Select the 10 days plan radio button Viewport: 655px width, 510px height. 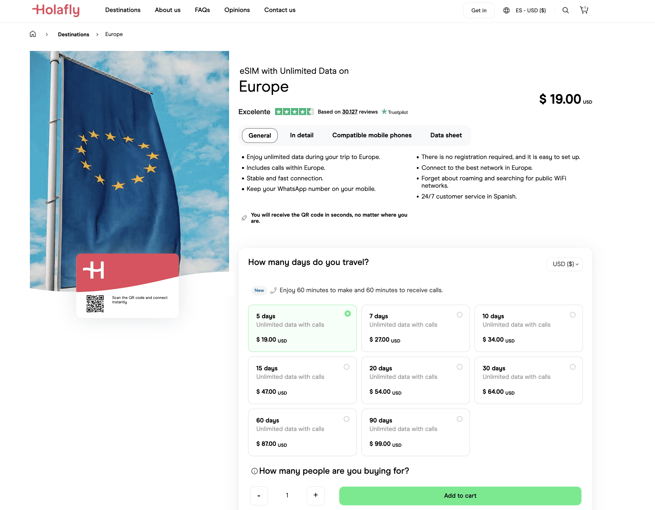click(x=573, y=314)
